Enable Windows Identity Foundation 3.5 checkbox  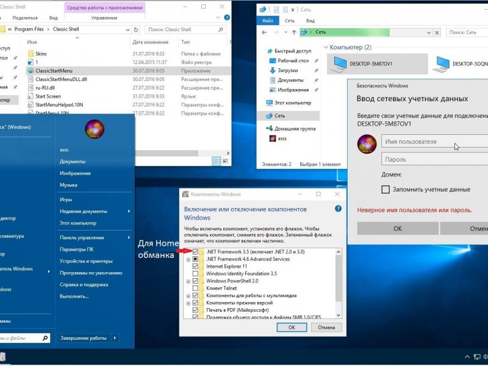click(195, 273)
